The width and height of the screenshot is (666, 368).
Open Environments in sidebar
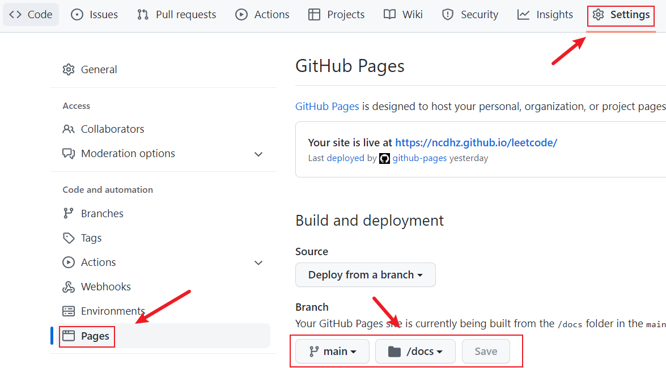pyautogui.click(x=163, y=311)
